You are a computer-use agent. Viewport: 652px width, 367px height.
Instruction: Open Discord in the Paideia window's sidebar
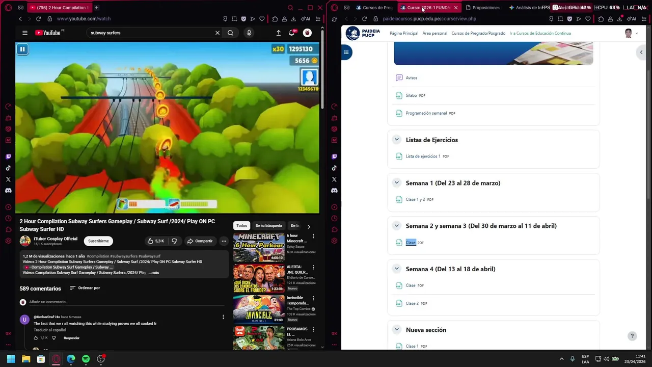[x=334, y=190]
